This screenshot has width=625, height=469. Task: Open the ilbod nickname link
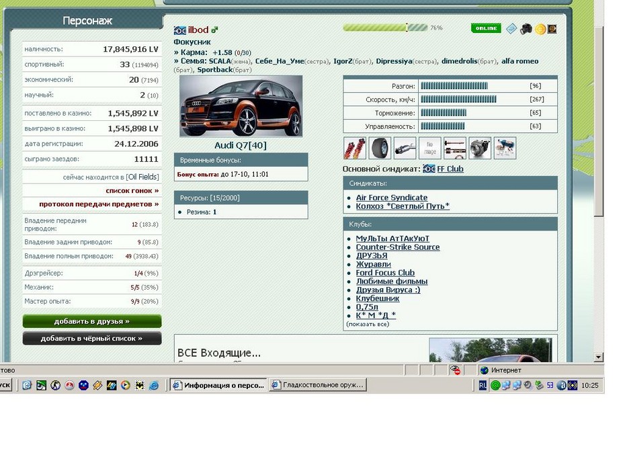pos(198,30)
